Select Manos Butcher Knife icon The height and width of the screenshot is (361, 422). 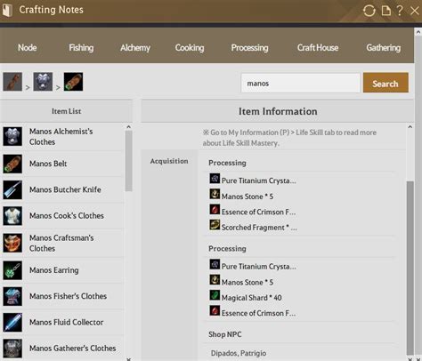coord(12,189)
